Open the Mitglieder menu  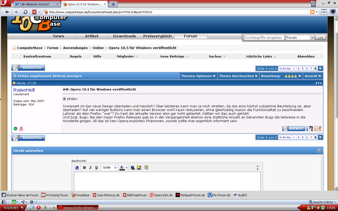point(127,56)
